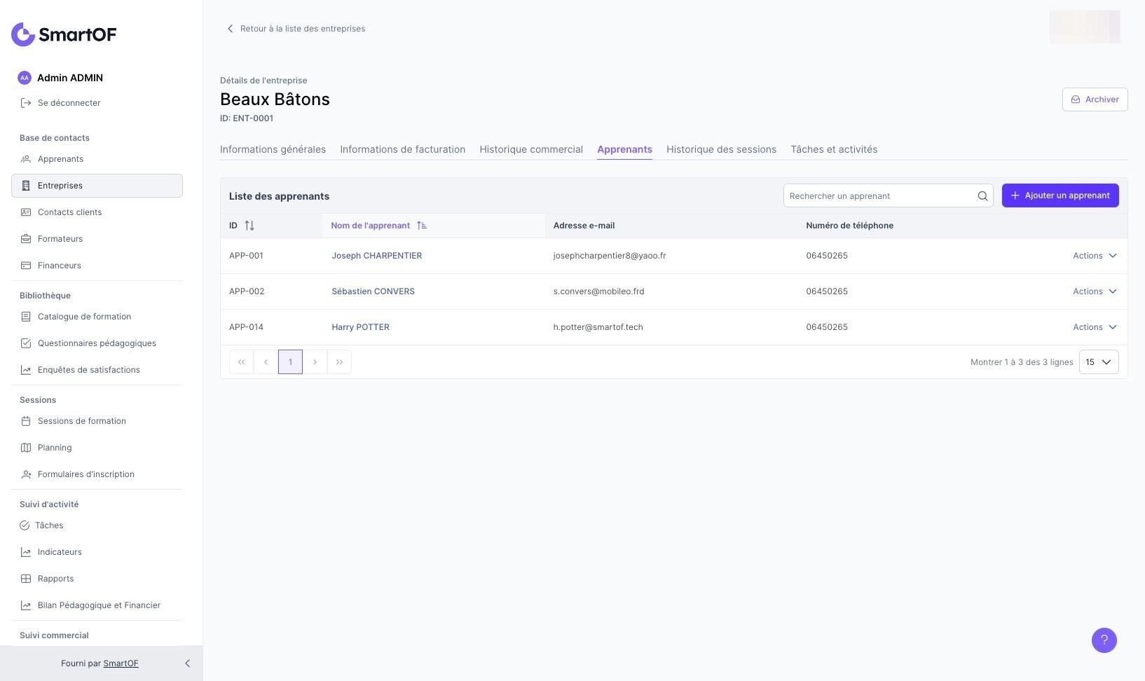Open rows-per-page dropdown showing 15

coord(1098,362)
